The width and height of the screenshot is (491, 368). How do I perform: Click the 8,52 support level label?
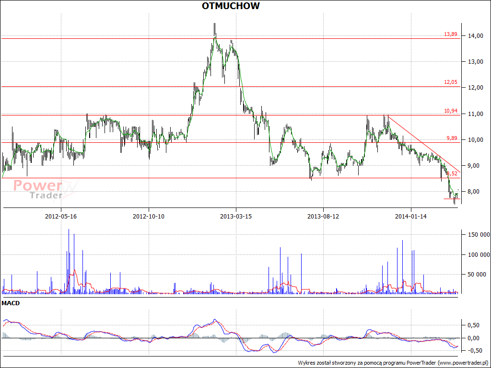pyautogui.click(x=452, y=173)
